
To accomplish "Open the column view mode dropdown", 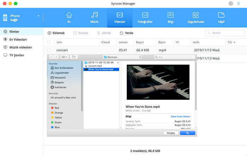I will pos(64,57).
